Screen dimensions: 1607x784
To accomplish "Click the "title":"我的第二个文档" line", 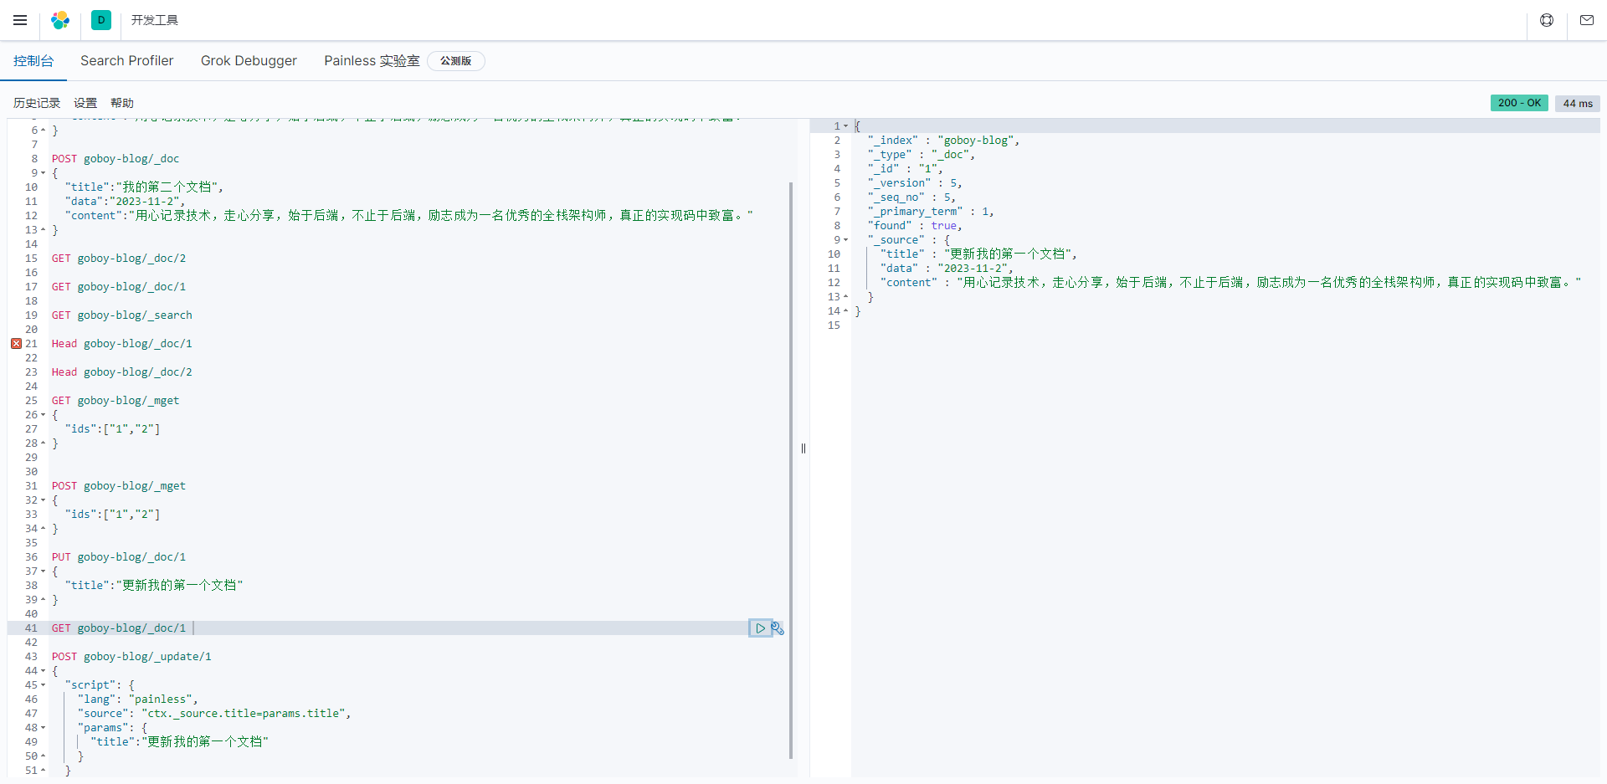I will coord(145,187).
